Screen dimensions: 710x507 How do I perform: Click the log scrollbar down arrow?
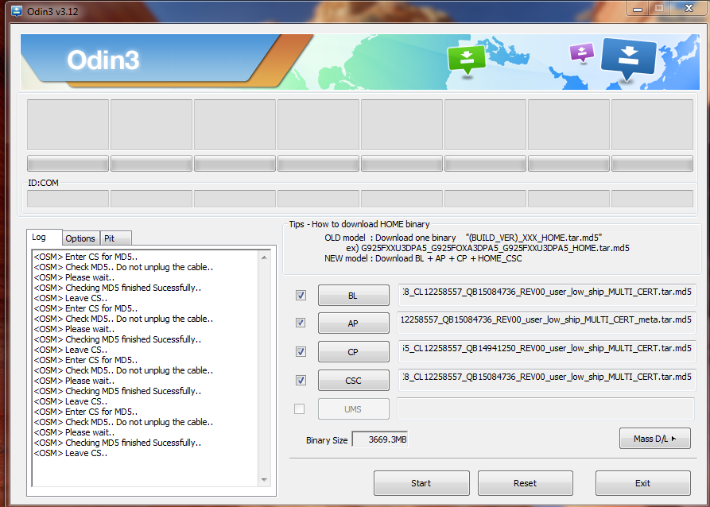(x=265, y=480)
